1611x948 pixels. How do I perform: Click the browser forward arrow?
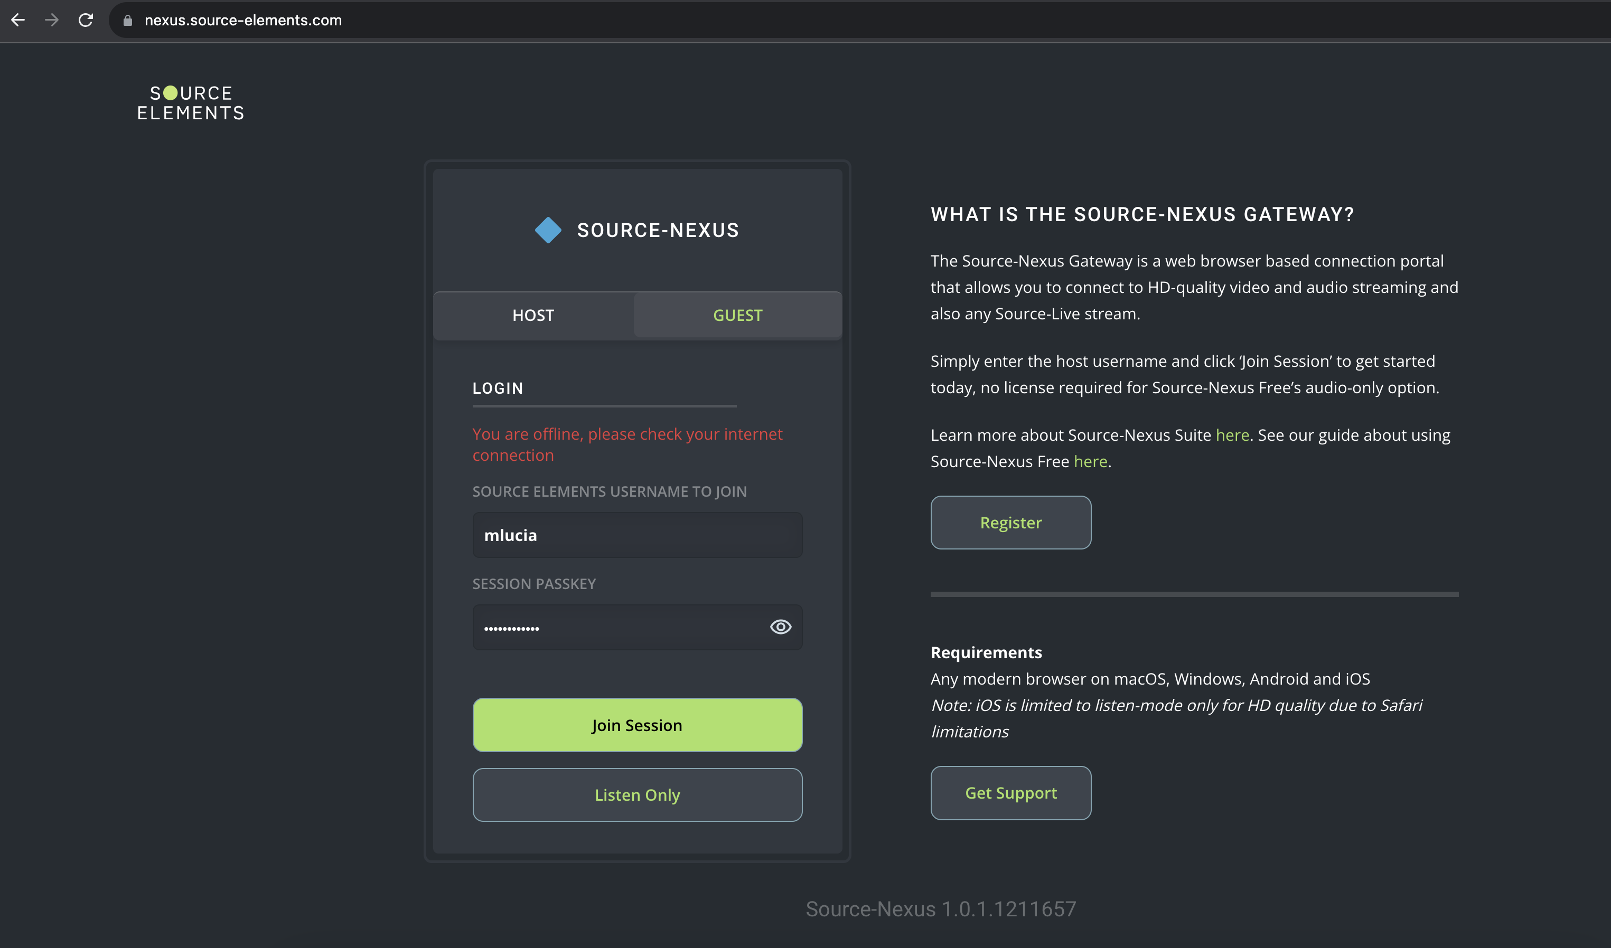click(52, 20)
